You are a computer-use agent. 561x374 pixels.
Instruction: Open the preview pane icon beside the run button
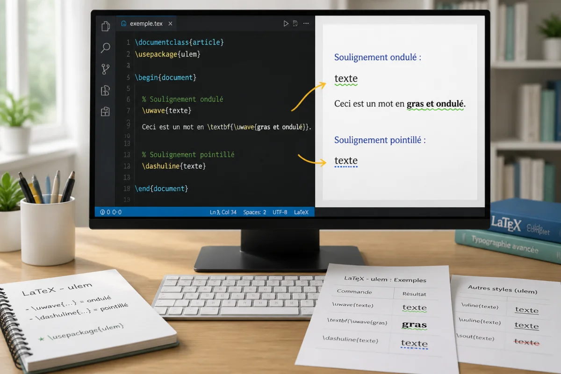point(295,23)
